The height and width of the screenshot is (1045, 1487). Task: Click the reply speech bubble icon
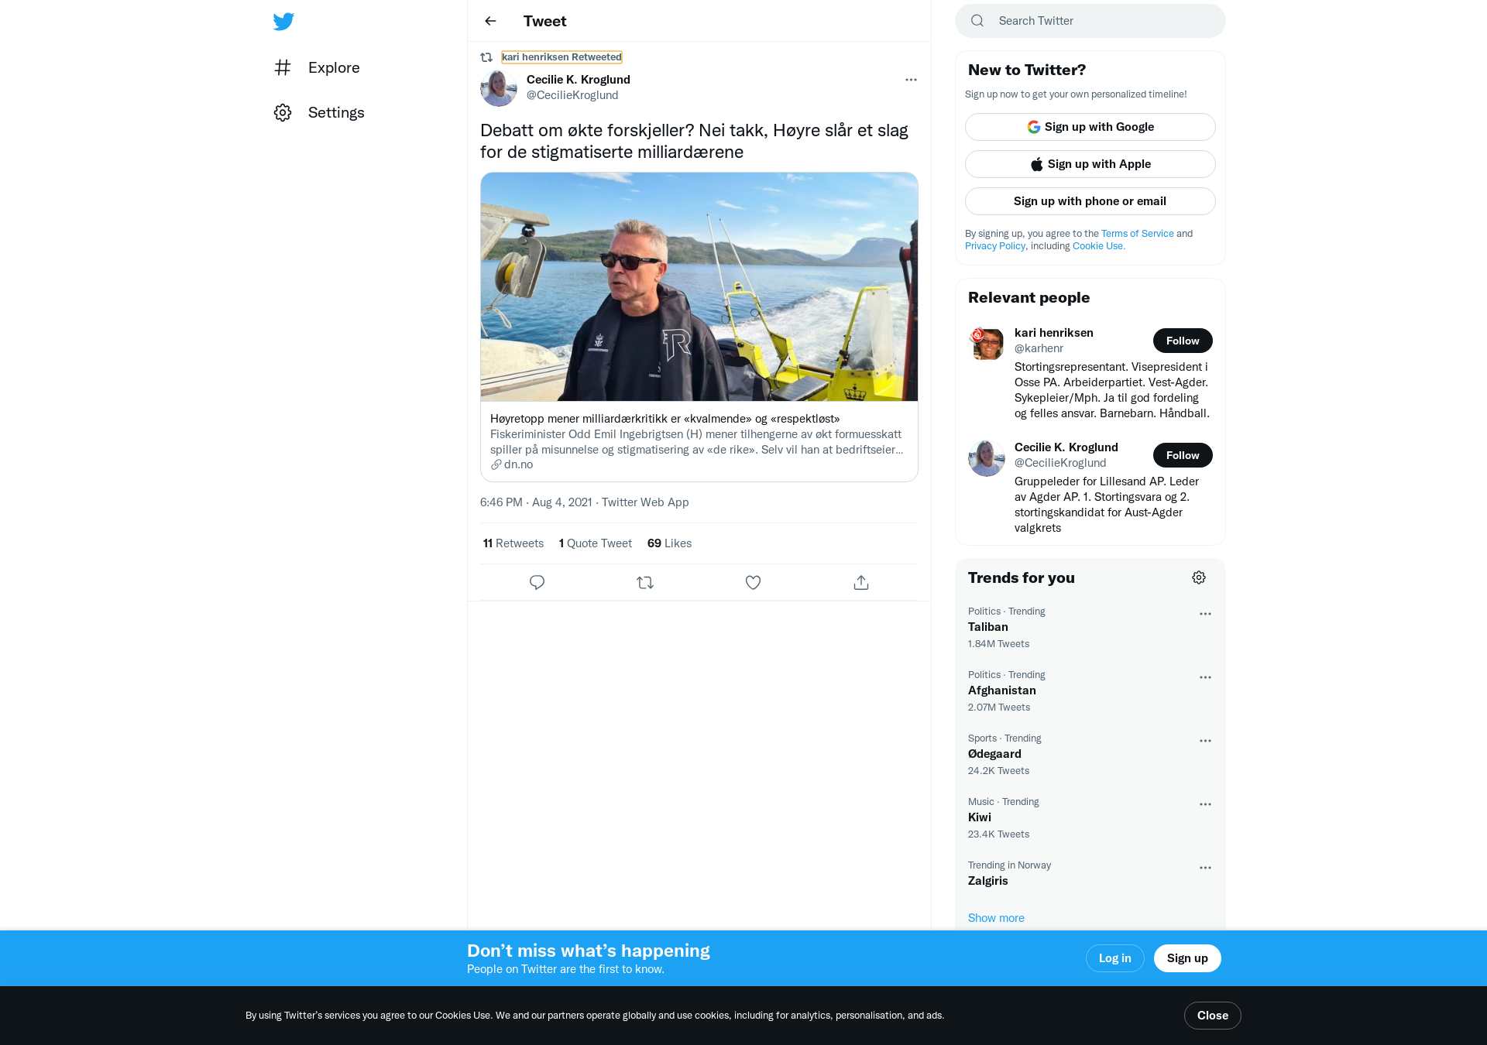[x=537, y=582]
